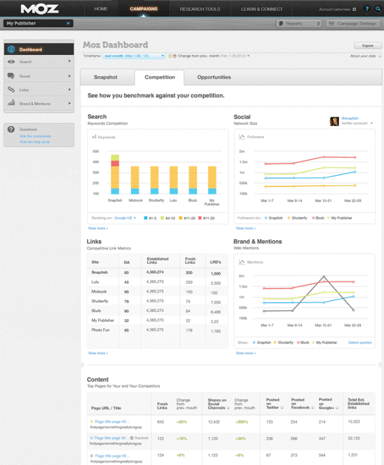Image resolution: width=384 pixels, height=465 pixels.
Task: Click the Moz logo
Action: [x=40, y=9]
